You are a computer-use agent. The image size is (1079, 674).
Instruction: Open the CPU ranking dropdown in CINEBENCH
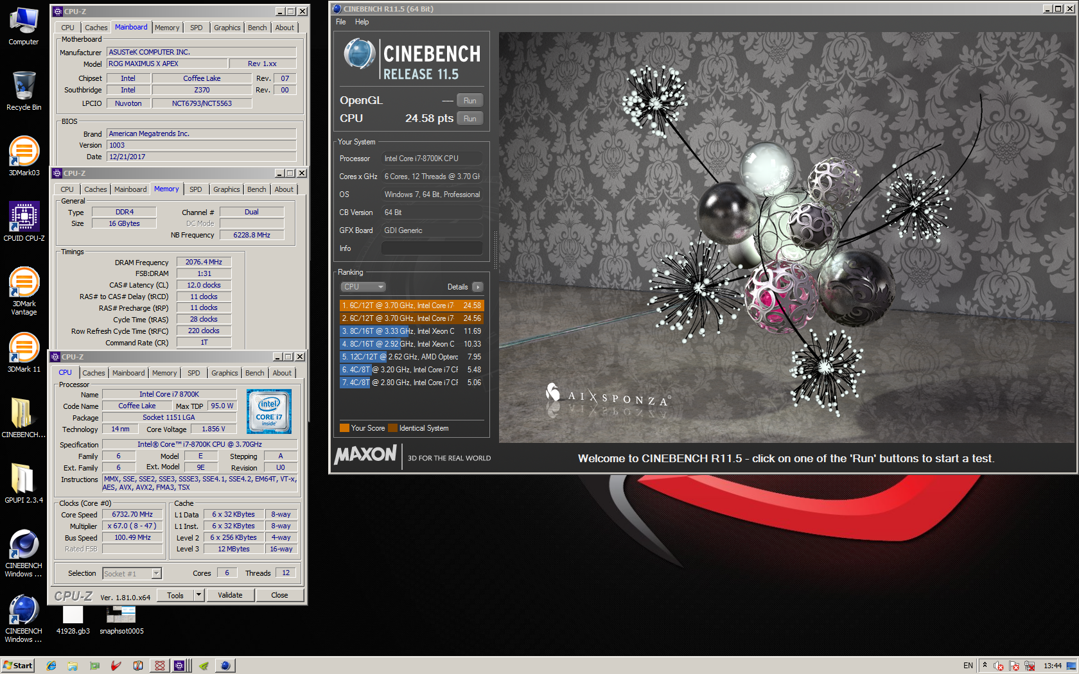[x=363, y=287]
